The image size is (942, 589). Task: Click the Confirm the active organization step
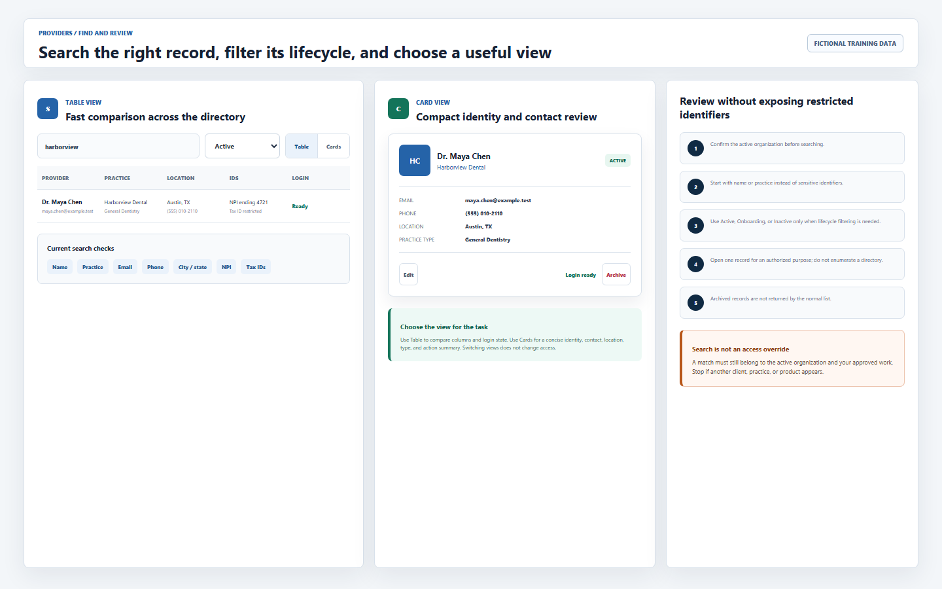pyautogui.click(x=792, y=148)
